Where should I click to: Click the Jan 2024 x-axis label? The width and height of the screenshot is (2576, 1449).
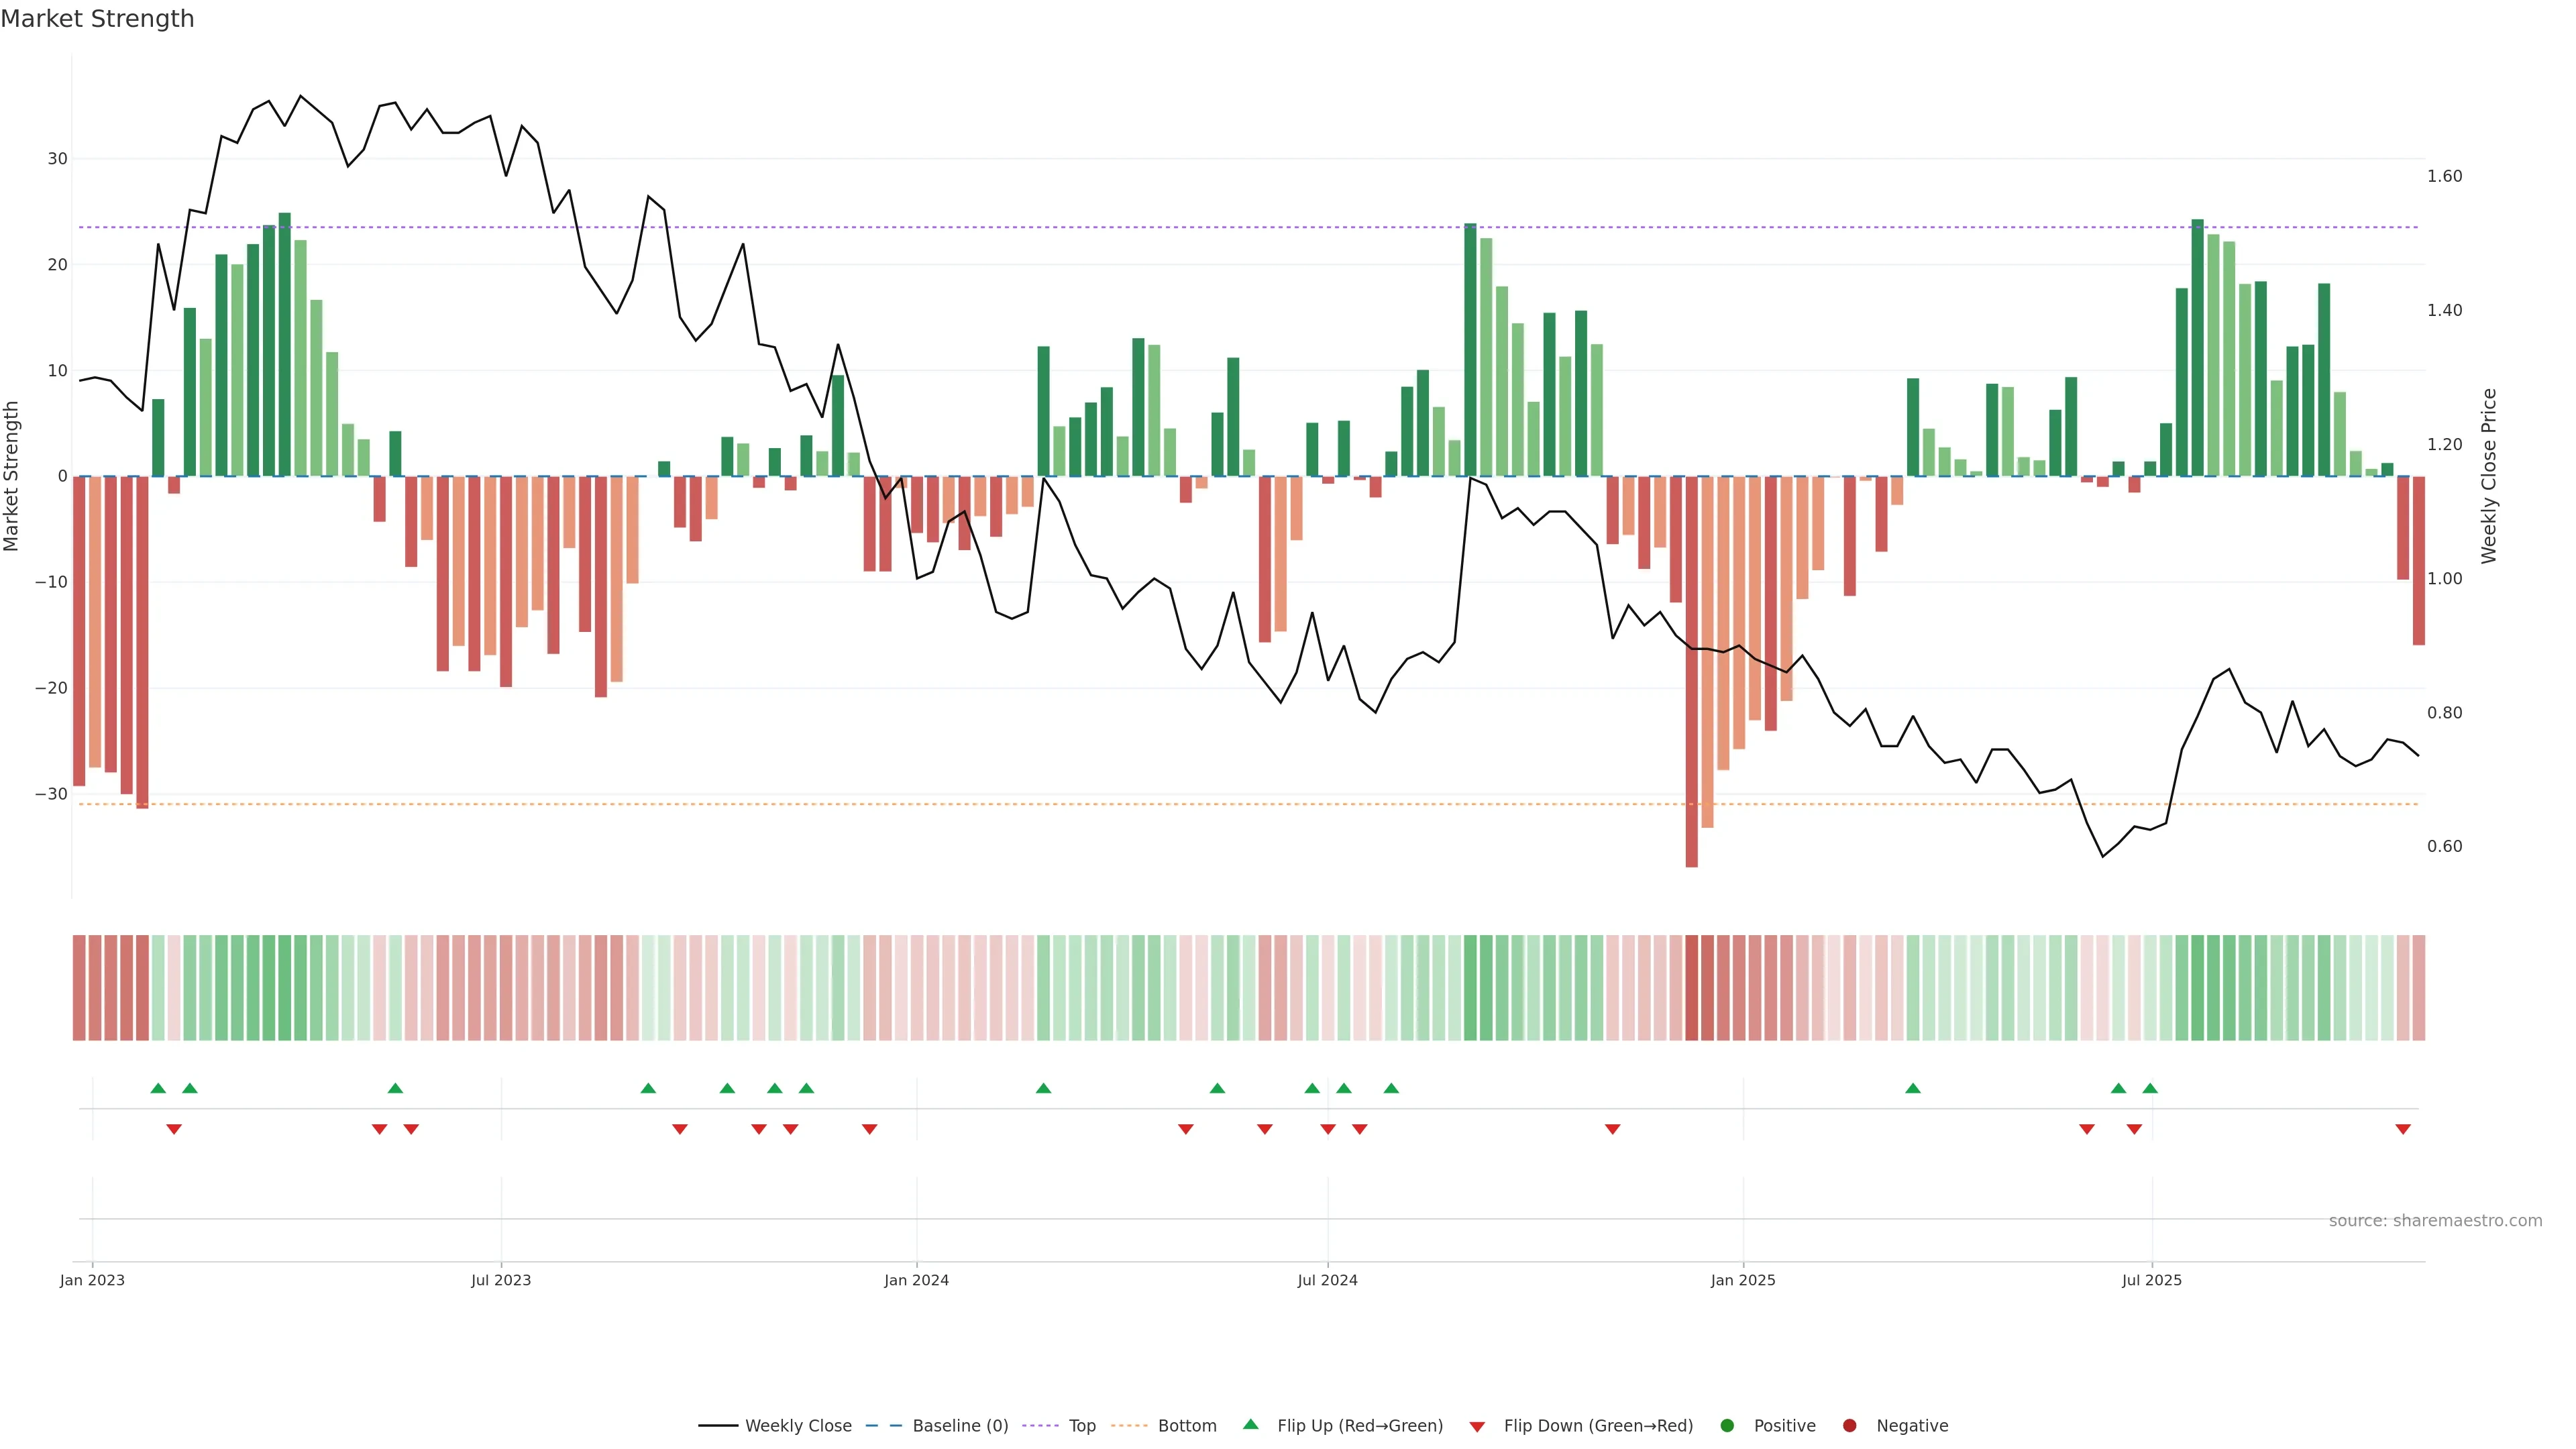(x=916, y=1280)
